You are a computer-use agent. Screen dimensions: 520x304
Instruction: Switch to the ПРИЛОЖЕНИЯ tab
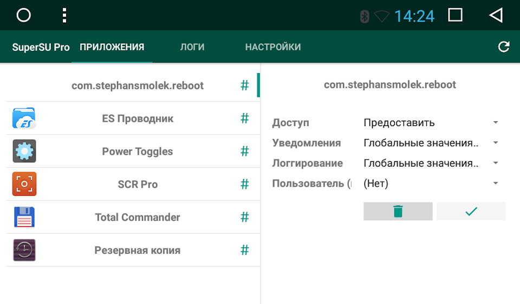point(112,47)
